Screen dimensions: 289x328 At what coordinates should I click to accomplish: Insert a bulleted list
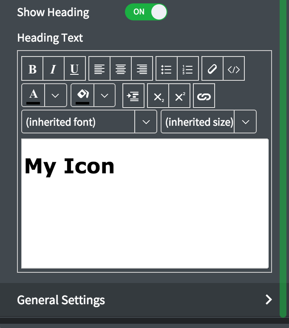(x=167, y=69)
